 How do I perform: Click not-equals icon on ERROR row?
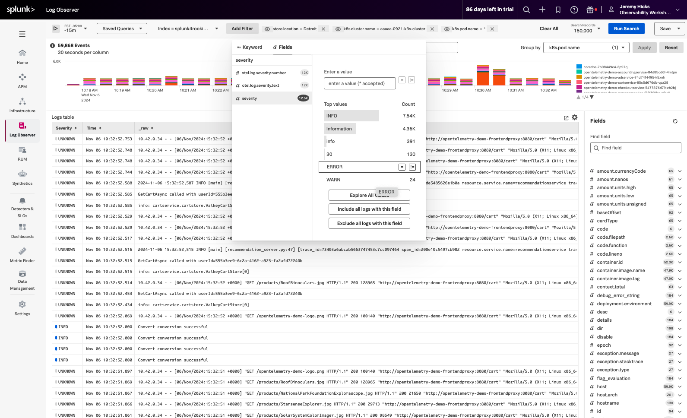tap(412, 167)
